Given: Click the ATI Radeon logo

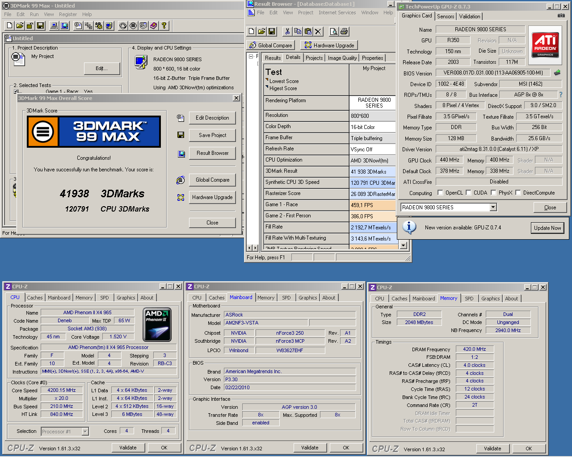Looking at the screenshot, I should (x=545, y=45).
